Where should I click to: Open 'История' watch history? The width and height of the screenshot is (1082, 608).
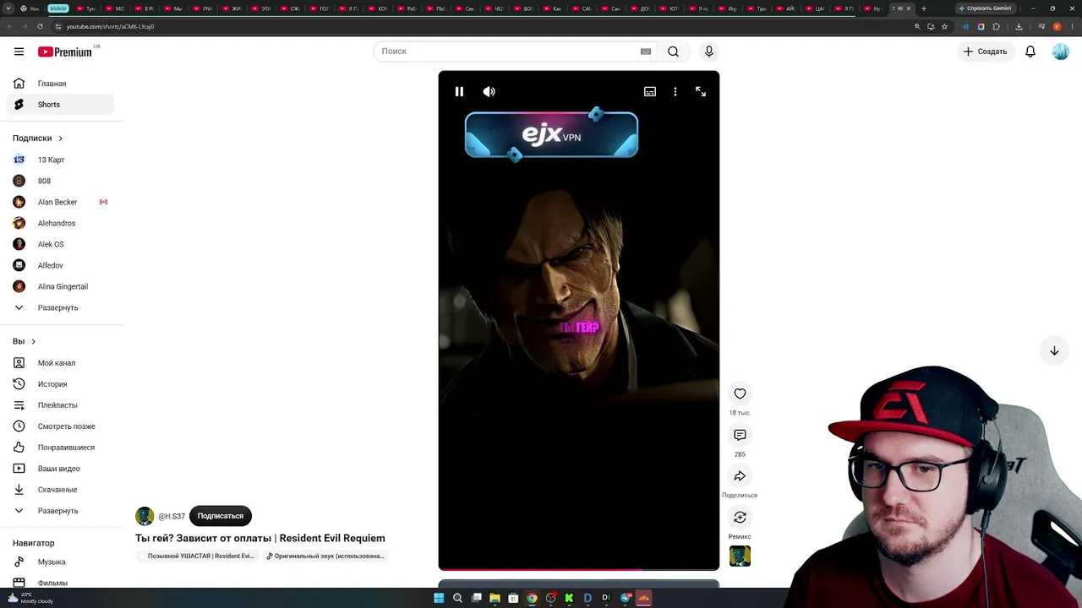point(60,384)
